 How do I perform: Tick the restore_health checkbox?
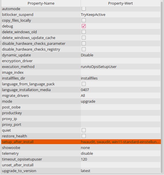coord(84,136)
